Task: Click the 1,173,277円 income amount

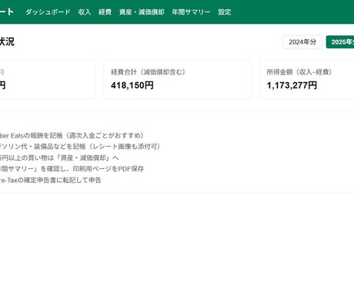Action: pyautogui.click(x=292, y=85)
